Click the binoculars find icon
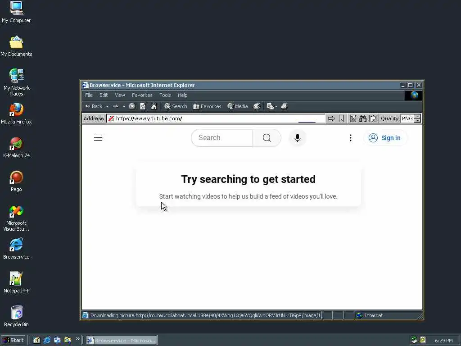This screenshot has width=461, height=346. [x=363, y=118]
